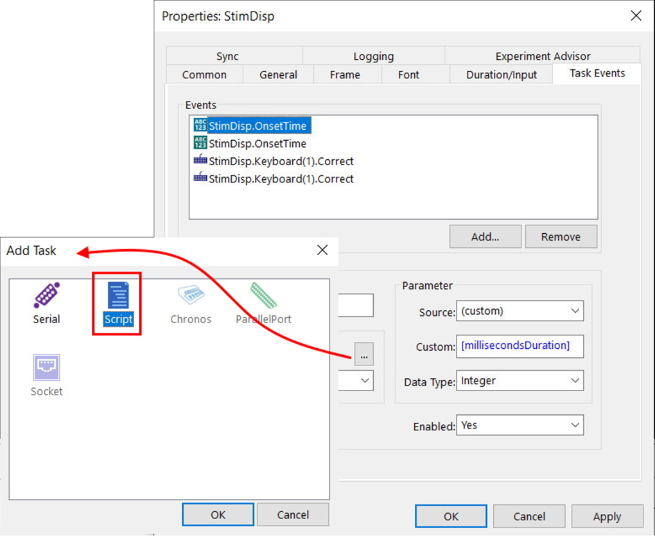Screen dimensions: 655x537
Task: Select the Script task icon
Action: [118, 303]
